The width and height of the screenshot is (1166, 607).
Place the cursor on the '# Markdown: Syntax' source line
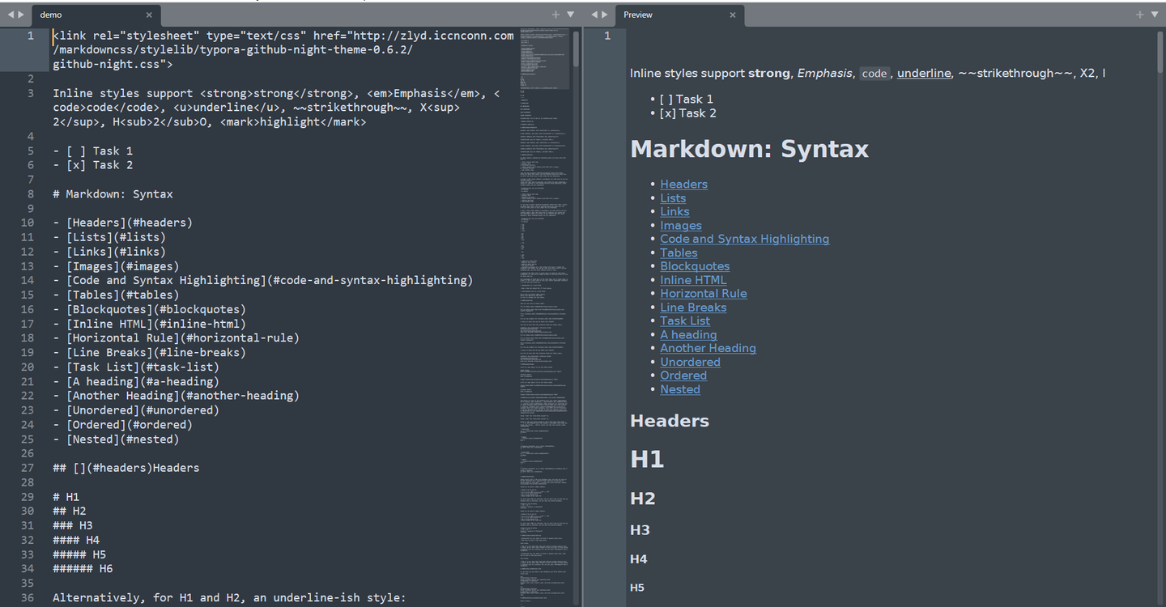coord(113,194)
